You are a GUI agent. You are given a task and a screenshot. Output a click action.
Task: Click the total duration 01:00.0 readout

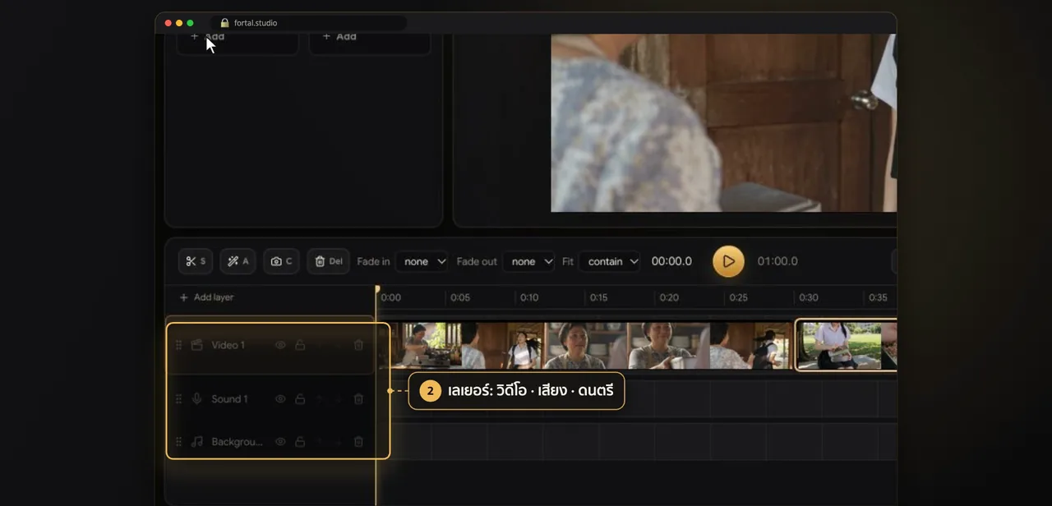(777, 261)
